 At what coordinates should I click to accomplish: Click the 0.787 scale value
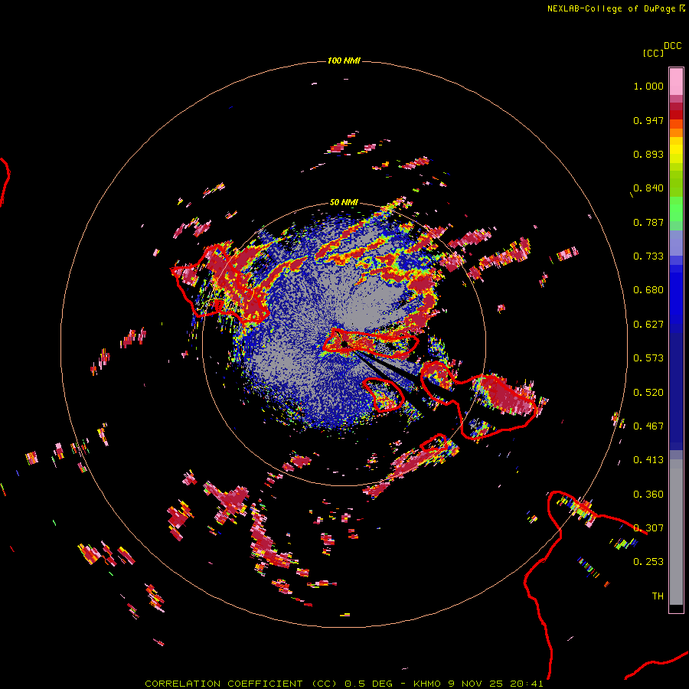(x=648, y=222)
